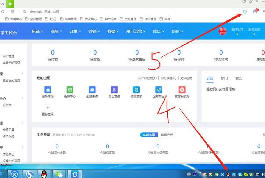Click the search magnifier icon
The width and height of the screenshot is (265, 178).
click(25, 12)
